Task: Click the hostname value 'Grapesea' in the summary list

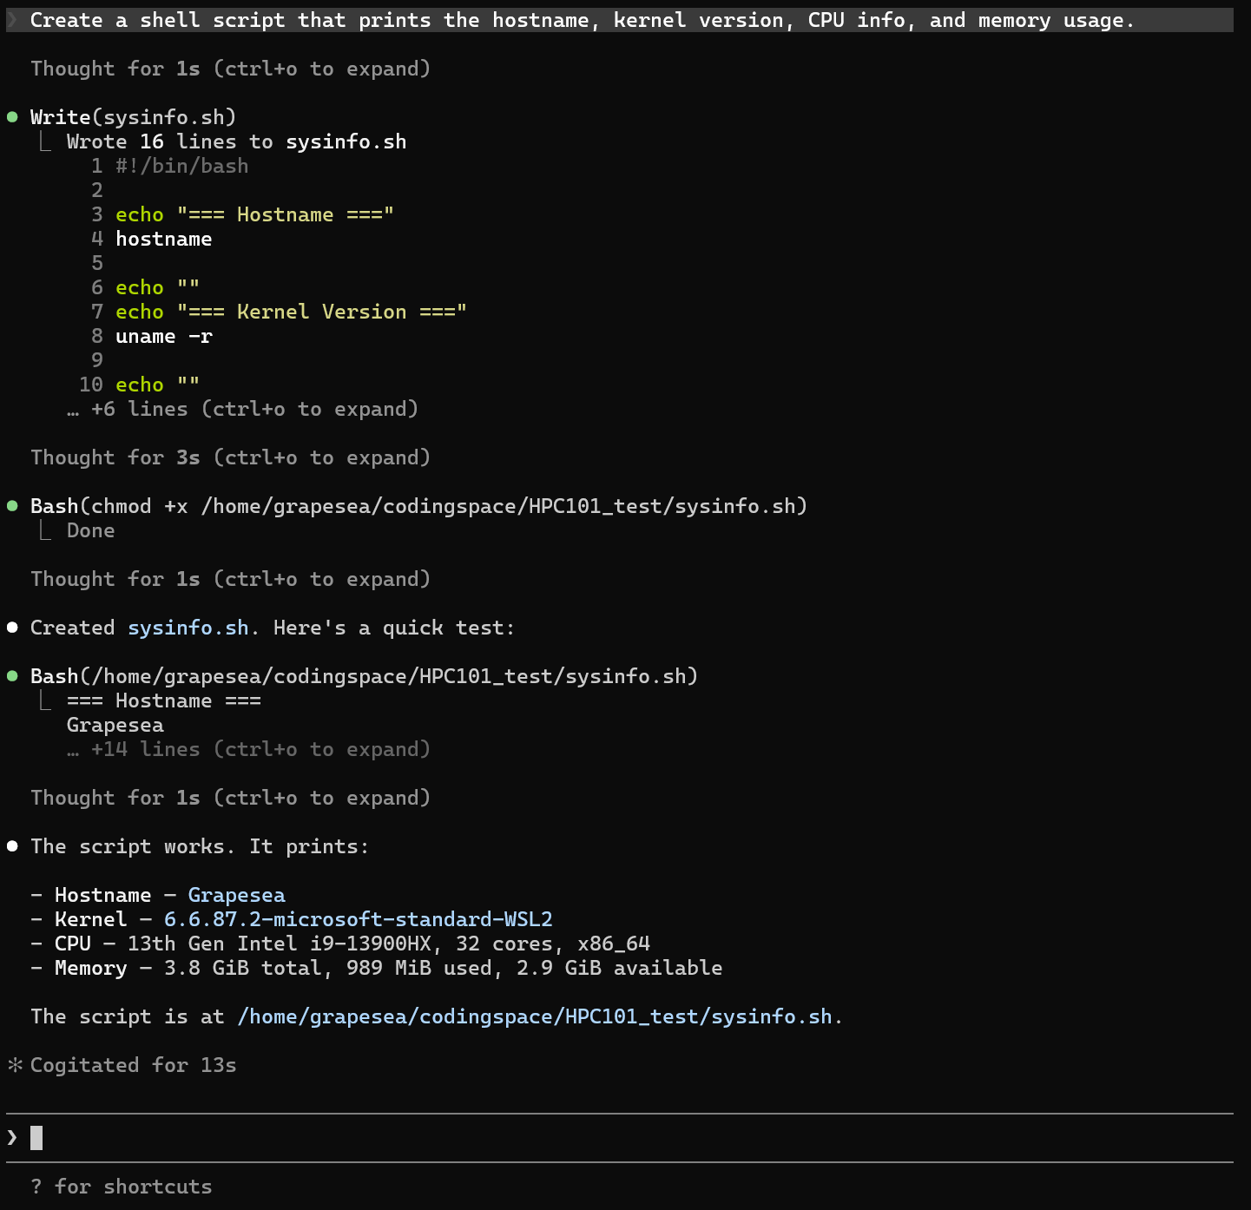Action: coord(237,895)
